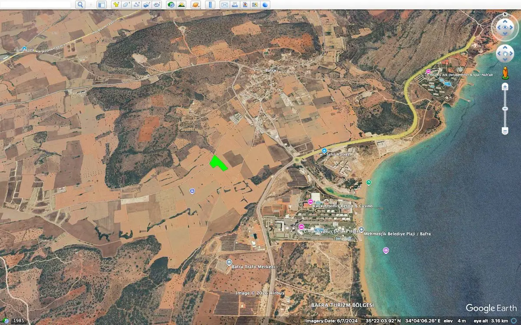Click the blue globe toolbar icon

point(265,5)
